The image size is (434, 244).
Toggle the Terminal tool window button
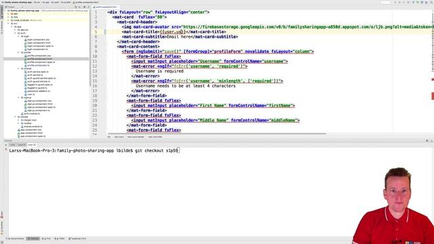(33, 239)
